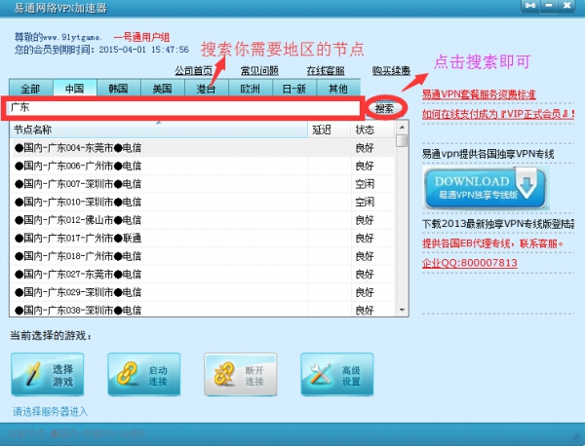Open the 全部 nodes tab

(x=31, y=89)
